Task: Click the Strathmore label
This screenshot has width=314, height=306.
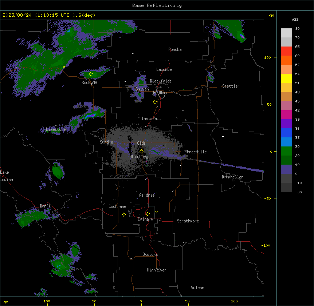Action: [188, 221]
